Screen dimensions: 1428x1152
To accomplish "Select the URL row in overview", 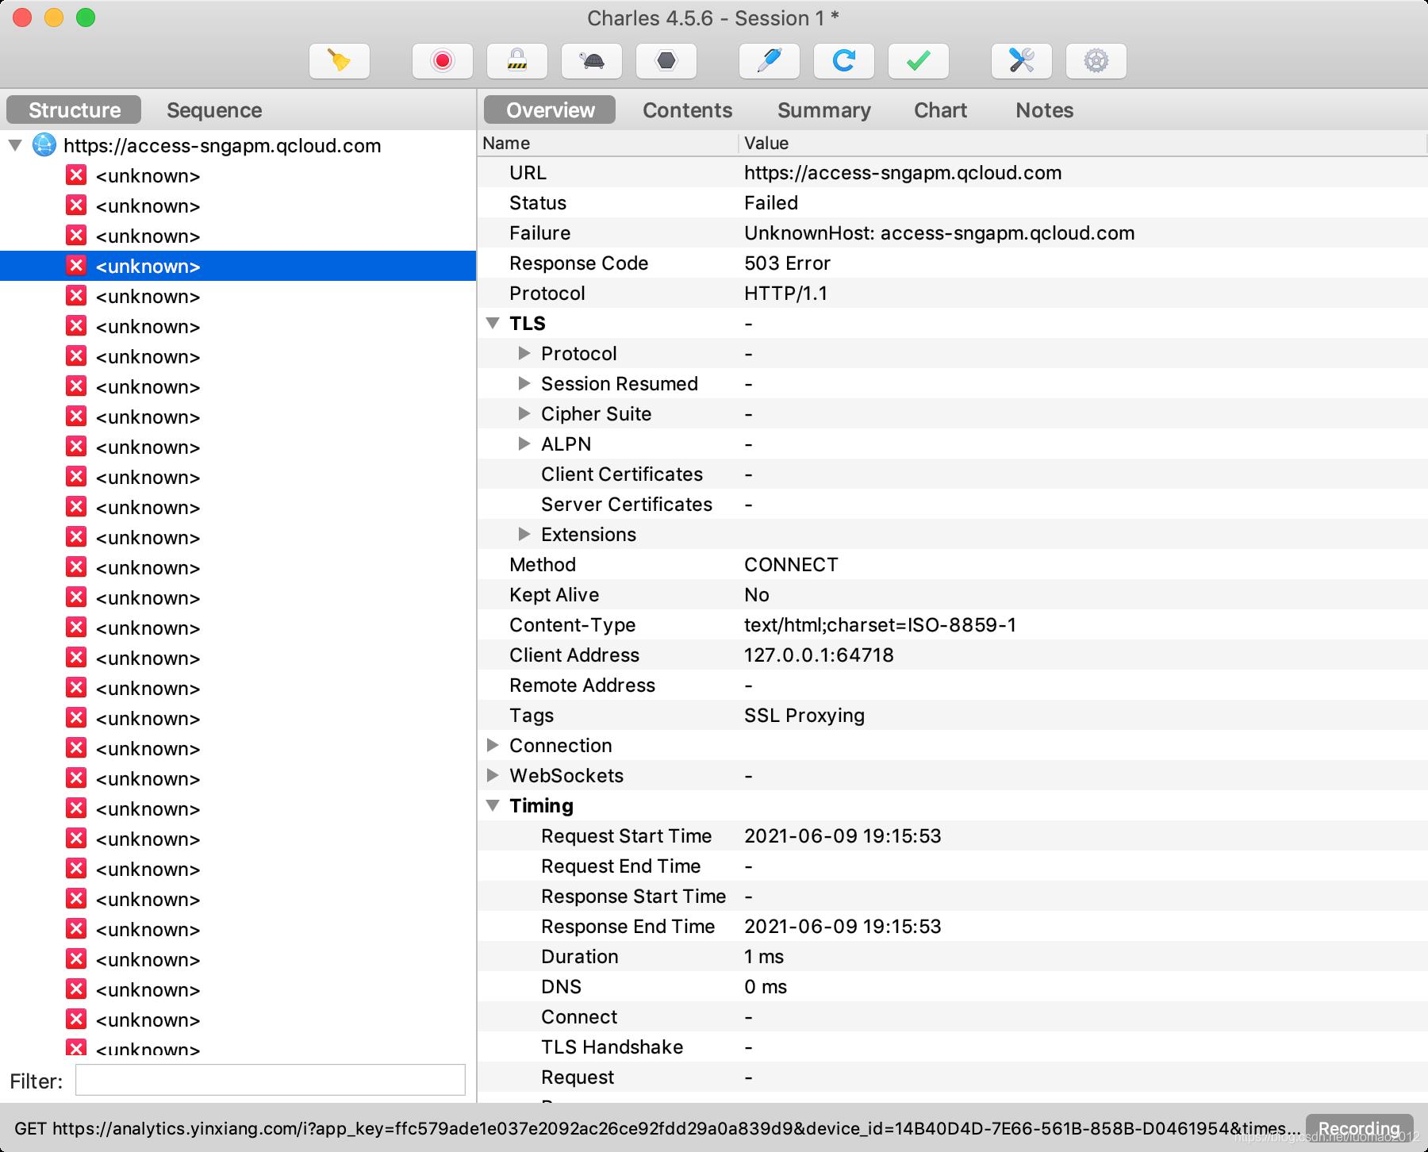I will [x=952, y=172].
